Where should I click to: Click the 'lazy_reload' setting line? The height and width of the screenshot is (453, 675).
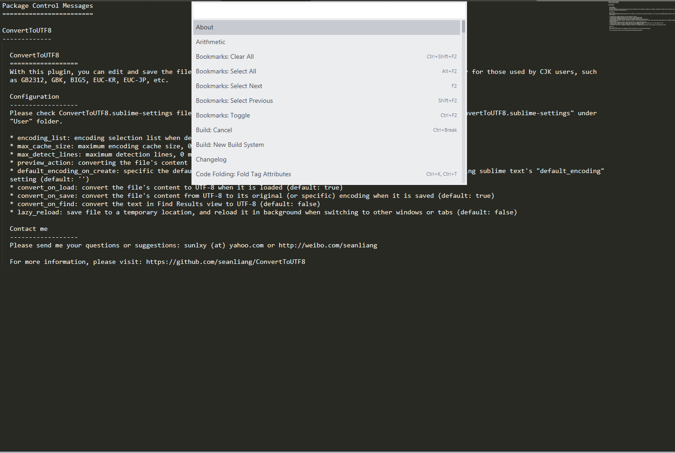pos(264,213)
